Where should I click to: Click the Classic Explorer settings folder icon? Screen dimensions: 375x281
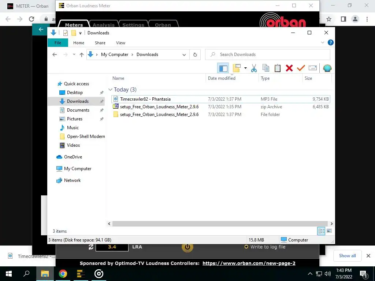click(237, 68)
